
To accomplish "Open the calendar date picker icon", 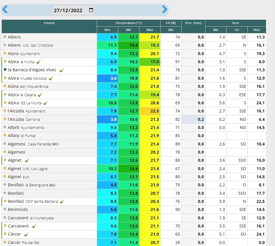I will click(x=91, y=10).
